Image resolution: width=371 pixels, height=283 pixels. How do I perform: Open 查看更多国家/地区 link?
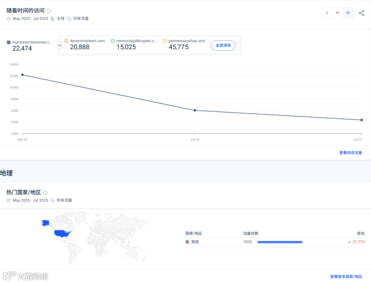tap(346, 276)
